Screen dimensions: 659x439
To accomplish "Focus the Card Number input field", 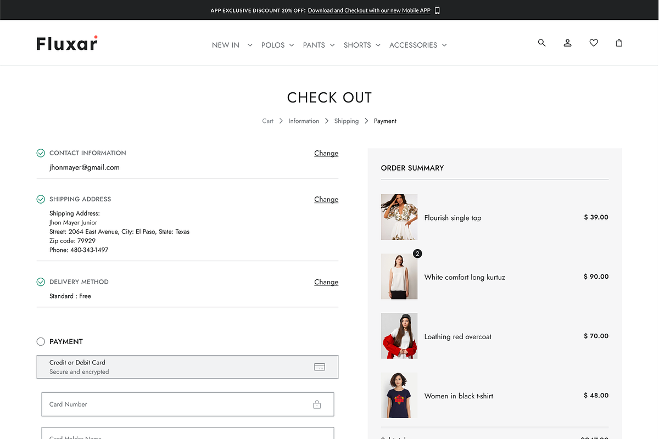I will click(x=188, y=404).
